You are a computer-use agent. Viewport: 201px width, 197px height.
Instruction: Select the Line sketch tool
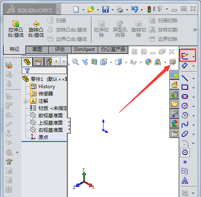click(x=185, y=78)
